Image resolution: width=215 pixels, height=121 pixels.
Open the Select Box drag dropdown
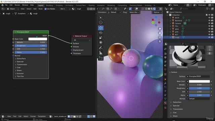click(134, 12)
